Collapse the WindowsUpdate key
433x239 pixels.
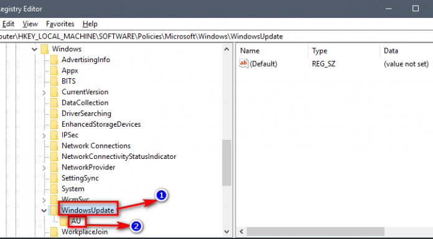(x=44, y=210)
